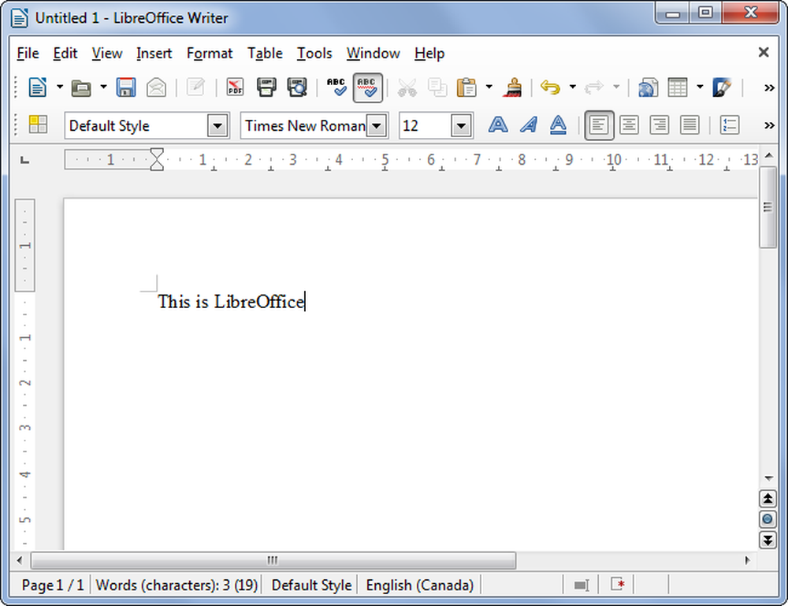Viewport: 788px width, 606px height.
Task: Expand the Table size dropdown arrow
Action: [700, 87]
